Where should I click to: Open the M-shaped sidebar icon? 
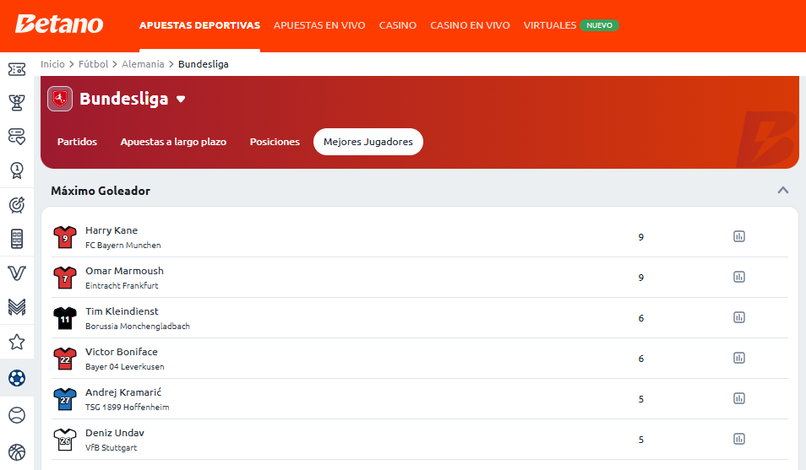pyautogui.click(x=17, y=307)
